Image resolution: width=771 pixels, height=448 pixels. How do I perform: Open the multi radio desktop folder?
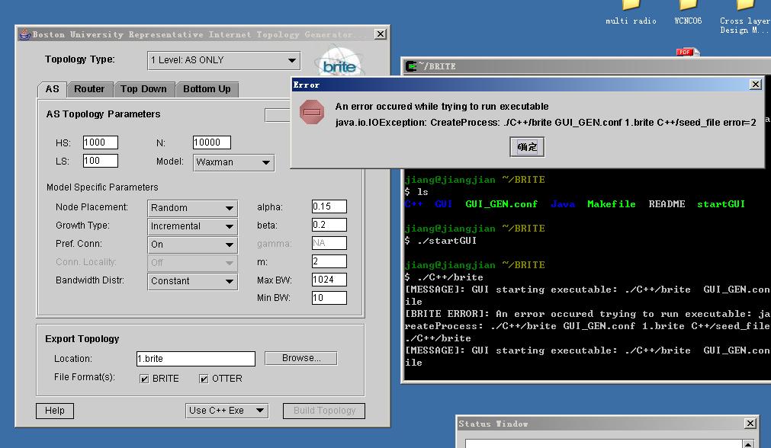(x=631, y=12)
